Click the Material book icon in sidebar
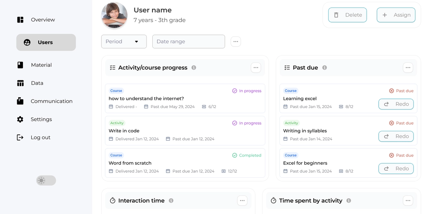Image resolution: width=429 pixels, height=214 pixels. click(x=20, y=65)
